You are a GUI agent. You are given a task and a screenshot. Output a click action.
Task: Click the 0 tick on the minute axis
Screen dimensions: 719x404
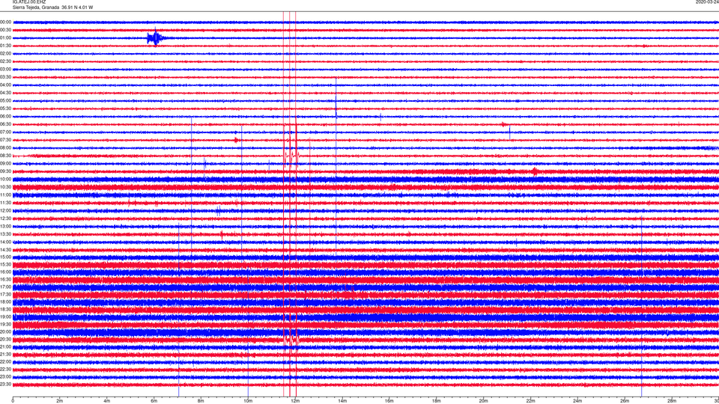[13, 401]
